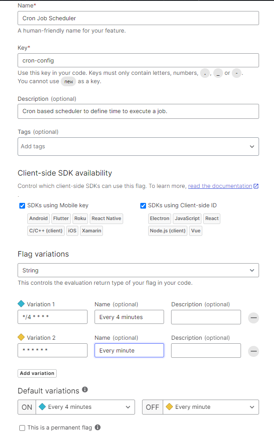Click the blue diamond beside Variation 1
This screenshot has width=274, height=437.
[x=21, y=304]
